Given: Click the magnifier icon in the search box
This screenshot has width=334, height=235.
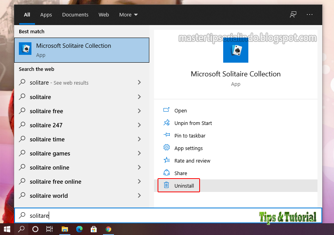Looking at the screenshot, I should pos(22,215).
